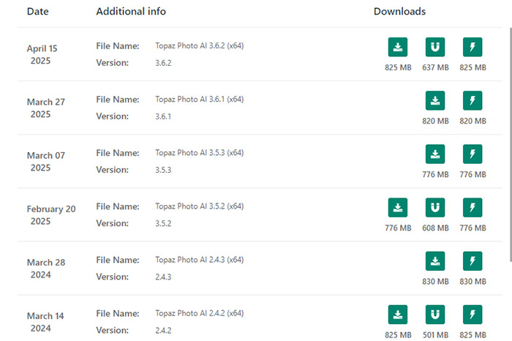Click the Date column header
Image resolution: width=512 pixels, height=341 pixels.
coord(38,12)
